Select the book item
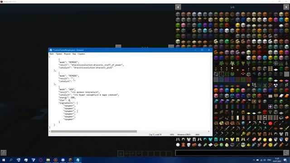The height and width of the screenshot is (163, 290). click(216, 145)
